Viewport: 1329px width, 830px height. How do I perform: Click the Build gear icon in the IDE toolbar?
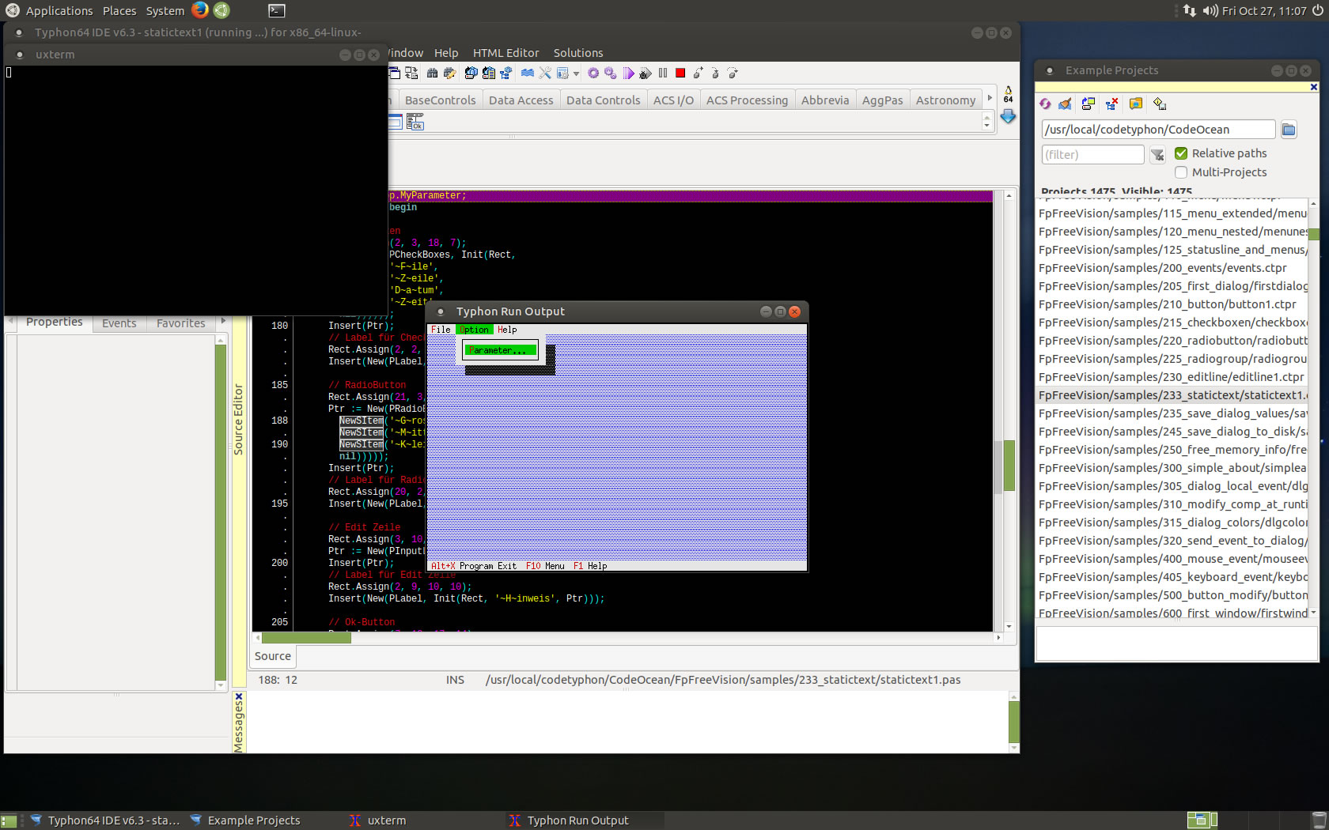[593, 73]
